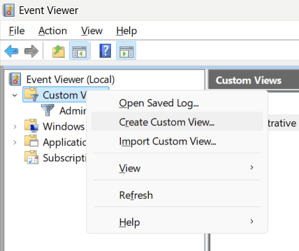Select the Windows Logs tree item label
299x251 pixels.
point(64,126)
